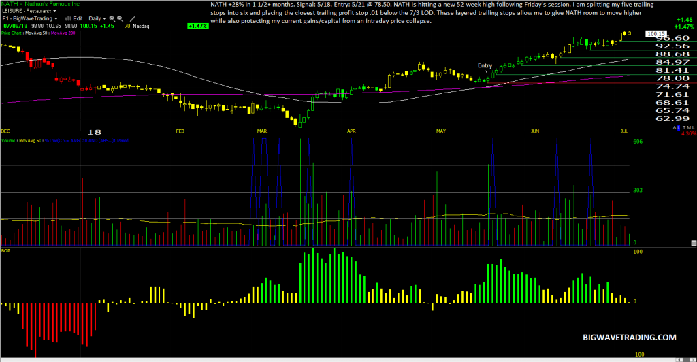Toggle the T scale option
The height and width of the screenshot is (362, 697).
[684, 127]
